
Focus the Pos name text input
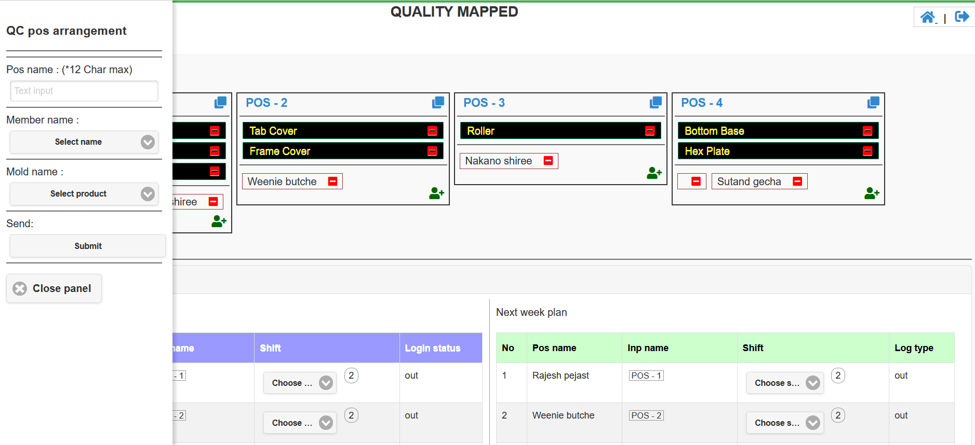[x=84, y=91]
